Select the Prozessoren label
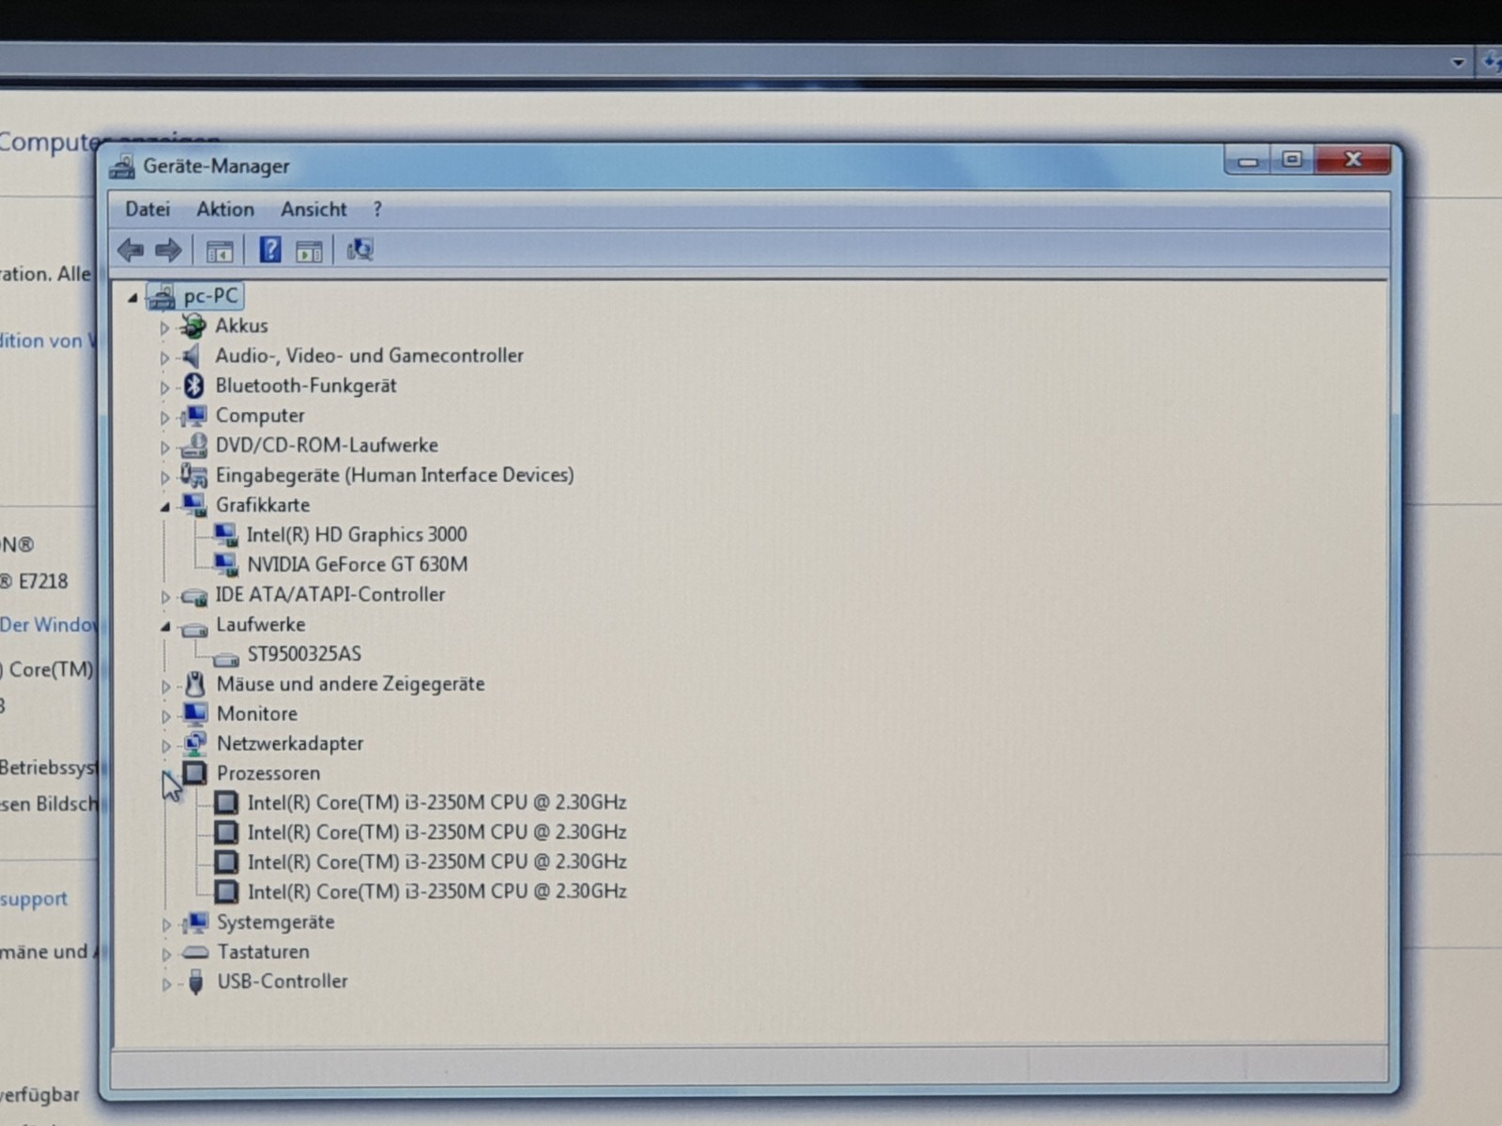The width and height of the screenshot is (1502, 1126). (x=268, y=773)
